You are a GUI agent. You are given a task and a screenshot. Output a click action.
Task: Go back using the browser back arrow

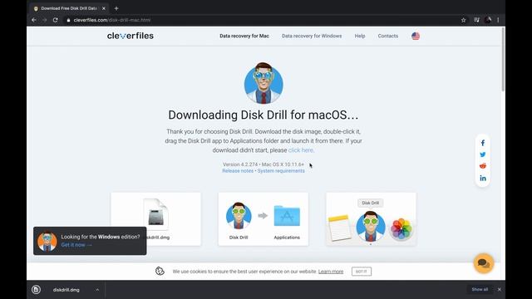coord(34,20)
